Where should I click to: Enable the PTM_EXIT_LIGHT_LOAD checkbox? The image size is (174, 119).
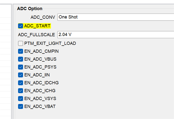click(20, 43)
